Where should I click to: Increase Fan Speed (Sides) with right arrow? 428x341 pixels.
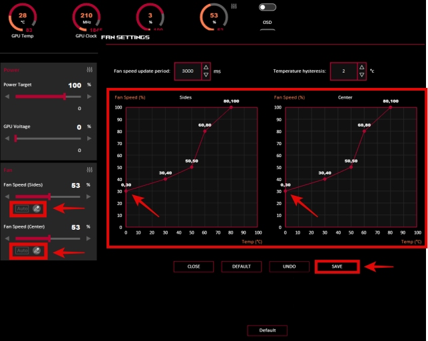click(x=89, y=196)
